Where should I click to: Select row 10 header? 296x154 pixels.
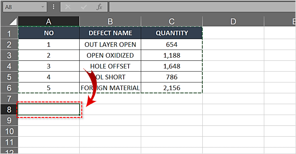(9, 131)
